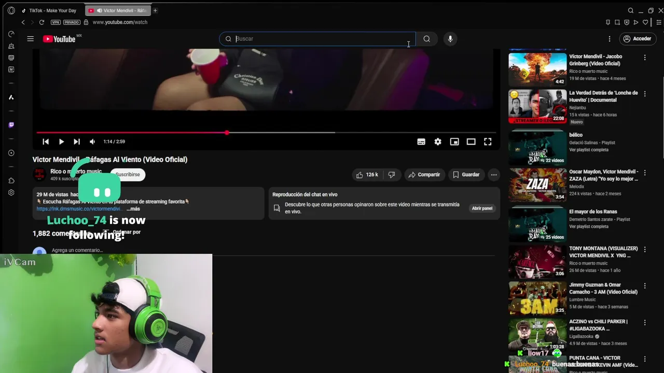
Task: Skip to the next video
Action: click(x=77, y=141)
